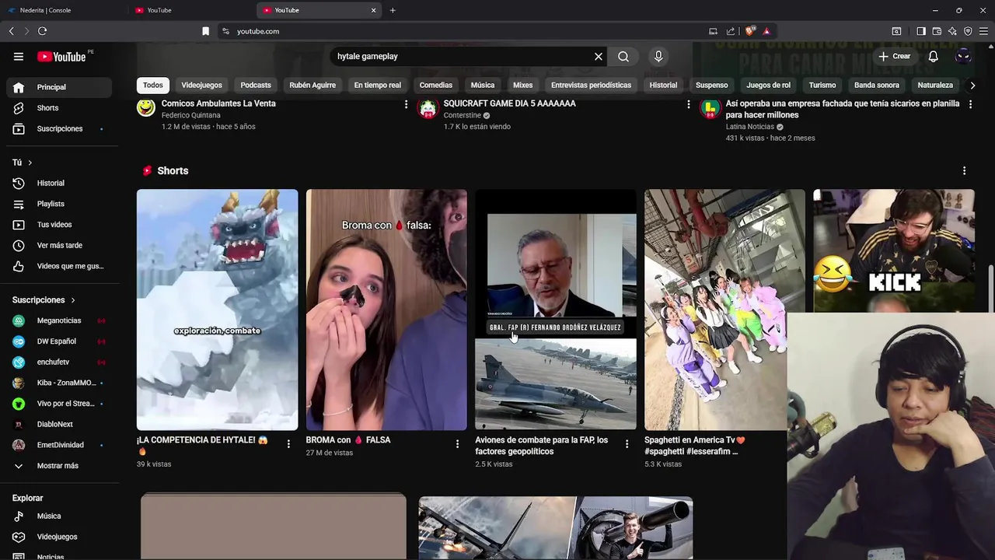Open options for BROMA con FALSA short
The width and height of the screenshot is (995, 560).
pos(457,444)
